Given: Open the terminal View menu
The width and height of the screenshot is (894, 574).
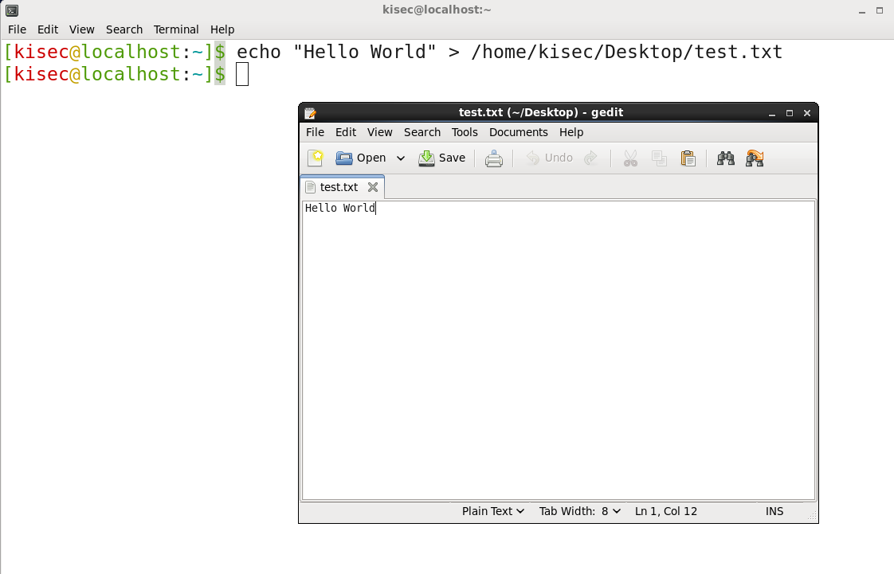Looking at the screenshot, I should tap(81, 29).
